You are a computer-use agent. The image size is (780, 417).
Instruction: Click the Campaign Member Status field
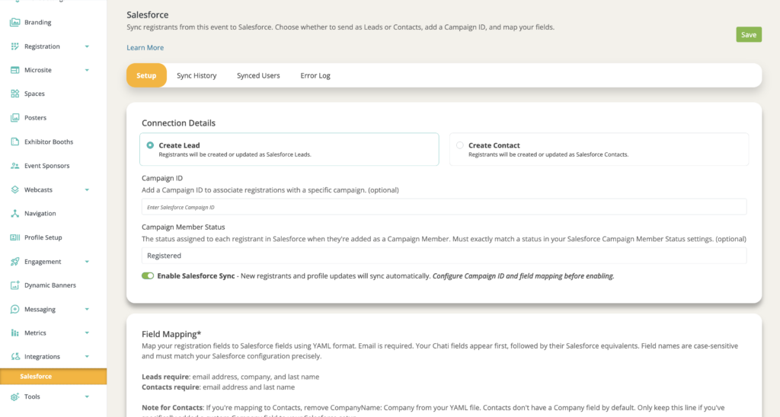click(x=444, y=256)
